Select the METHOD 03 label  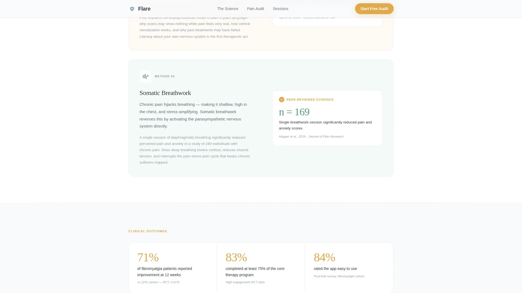[x=165, y=76]
